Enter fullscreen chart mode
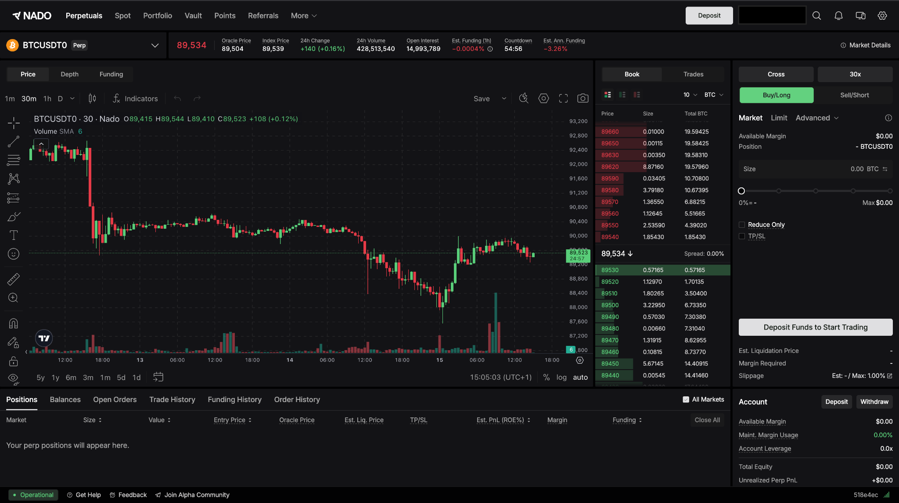 563,98
